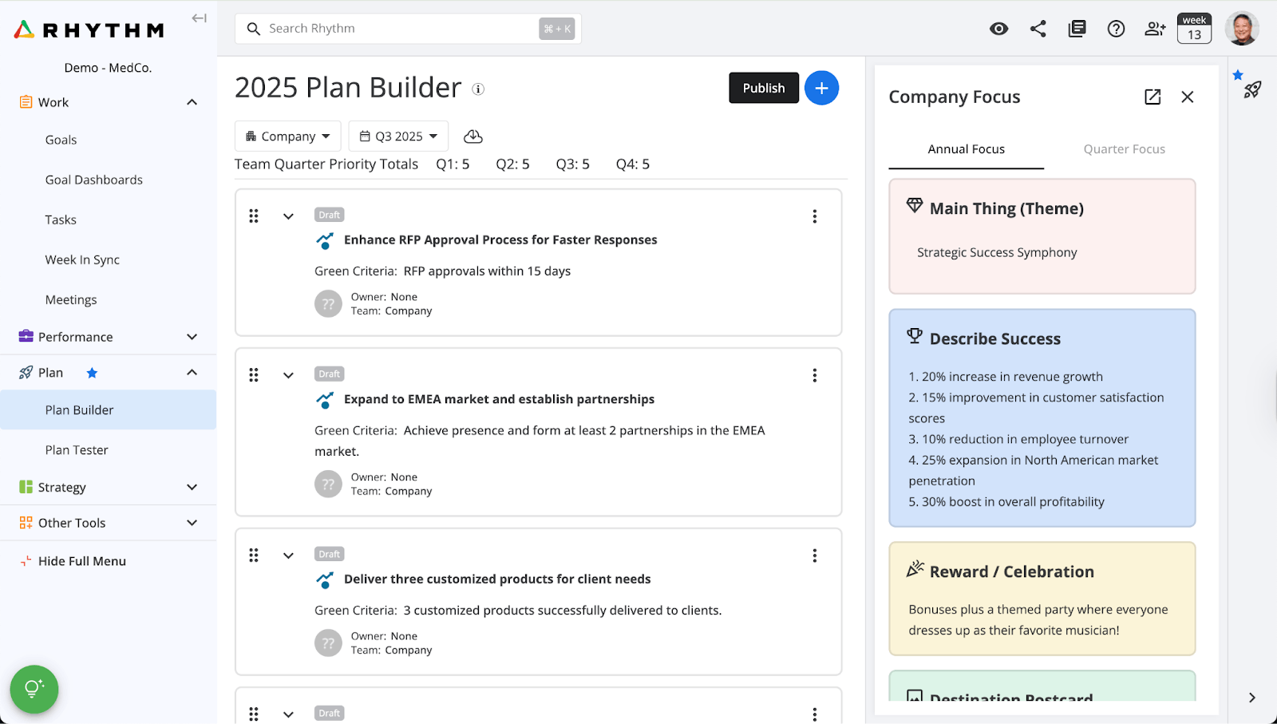The height and width of the screenshot is (724, 1277).
Task: Open the Q3 2025 quarter dropdown
Action: (x=398, y=136)
